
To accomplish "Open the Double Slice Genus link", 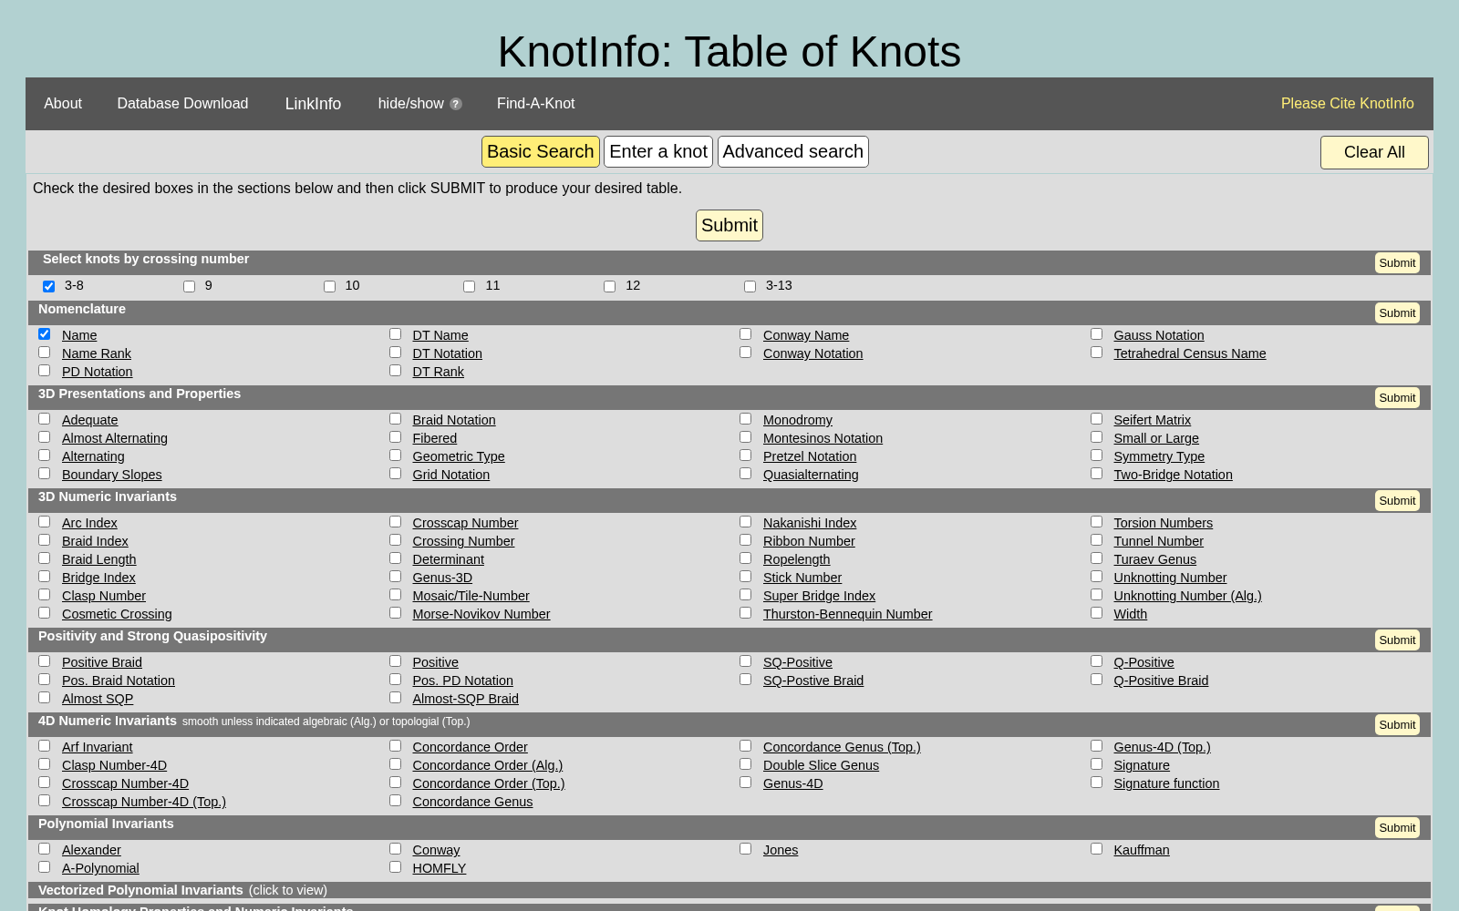I will coord(821,765).
